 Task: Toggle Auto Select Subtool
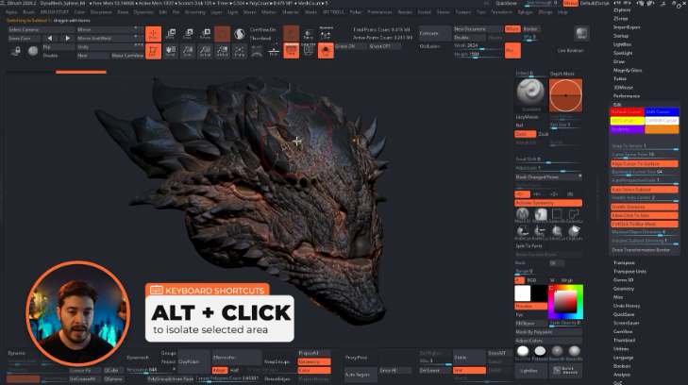[x=645, y=190]
